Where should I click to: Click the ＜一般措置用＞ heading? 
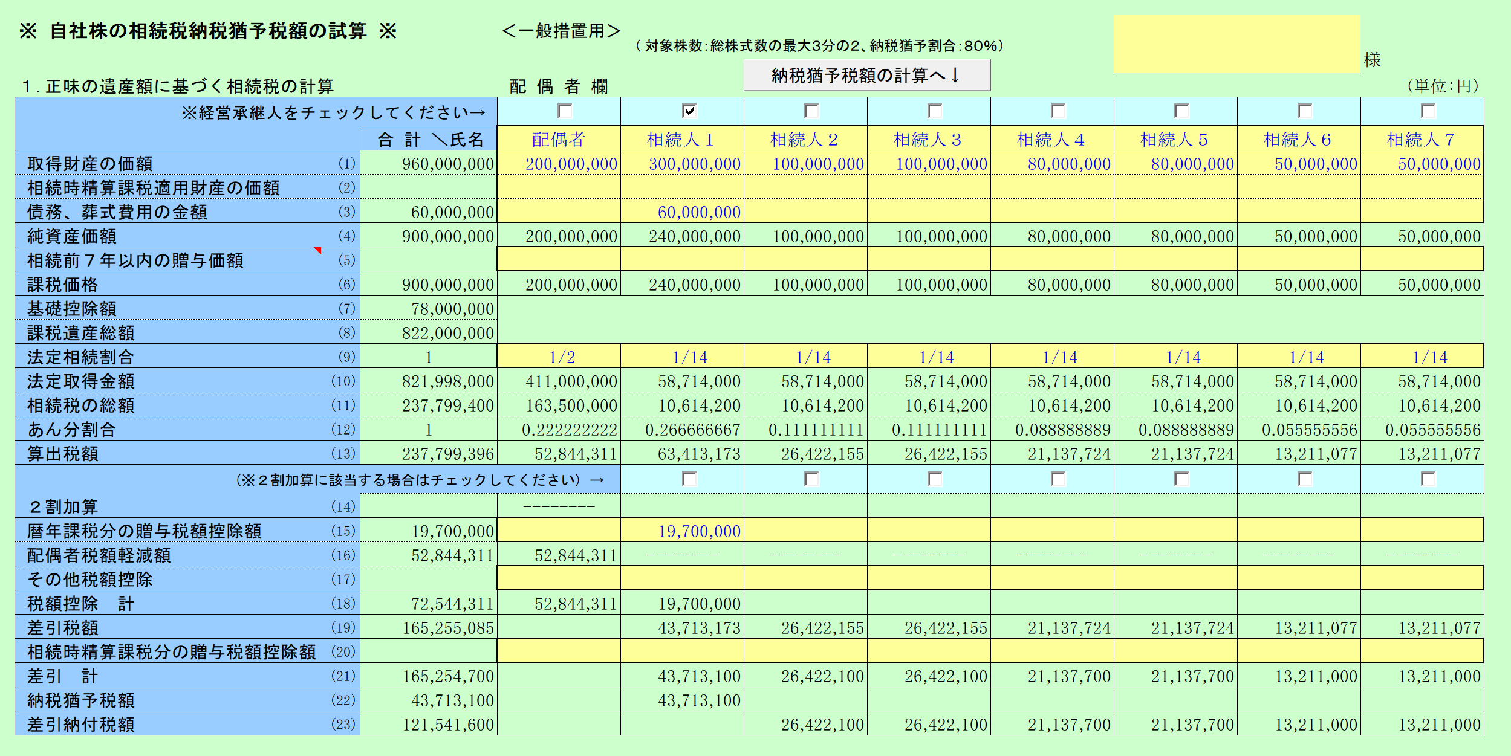tap(561, 30)
